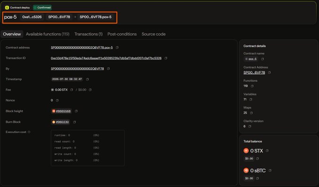Screen dimensions: 319x187
Task: Copy the 0 STX total balance
Action: pyautogui.click(x=267, y=151)
